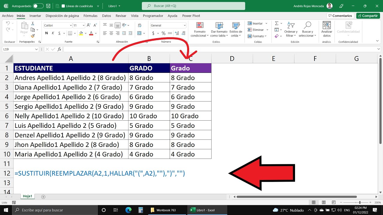
Task: Toggle the Autoguardado switch
Action: pyautogui.click(x=38, y=6)
